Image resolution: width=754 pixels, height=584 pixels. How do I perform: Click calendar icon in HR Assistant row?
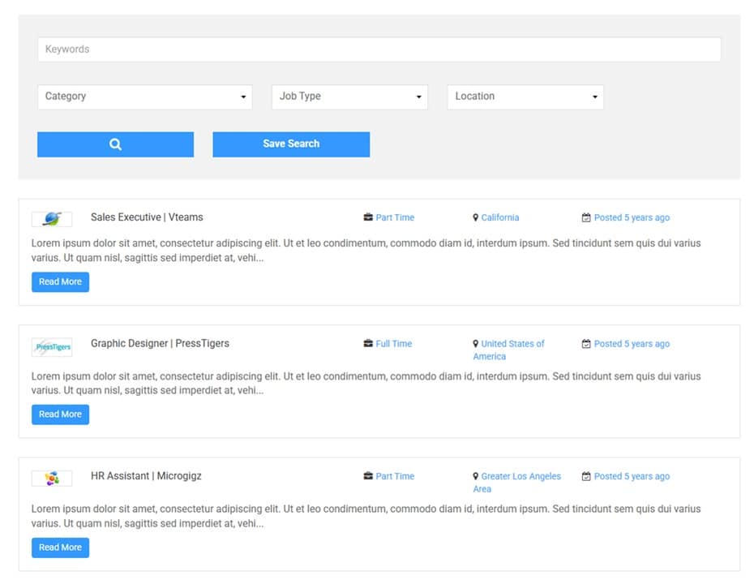tap(586, 476)
